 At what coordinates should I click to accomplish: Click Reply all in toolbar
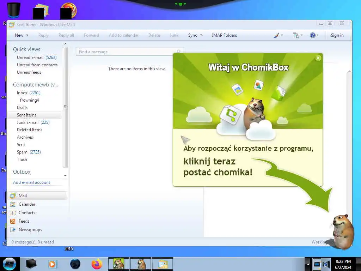click(66, 35)
